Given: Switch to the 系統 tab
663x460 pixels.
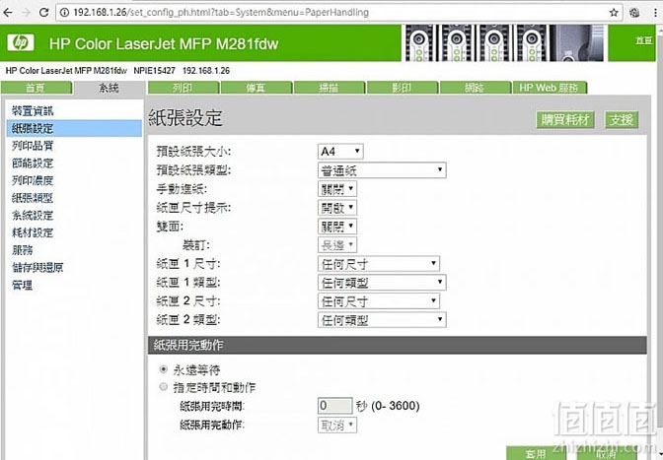Looking at the screenshot, I should point(109,88).
